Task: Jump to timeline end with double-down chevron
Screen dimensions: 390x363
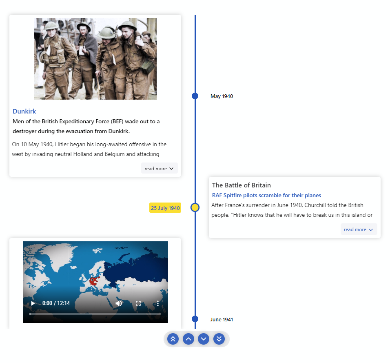Action: click(219, 339)
